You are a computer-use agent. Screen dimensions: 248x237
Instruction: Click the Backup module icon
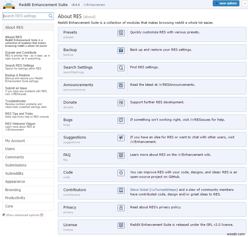pos(121,50)
